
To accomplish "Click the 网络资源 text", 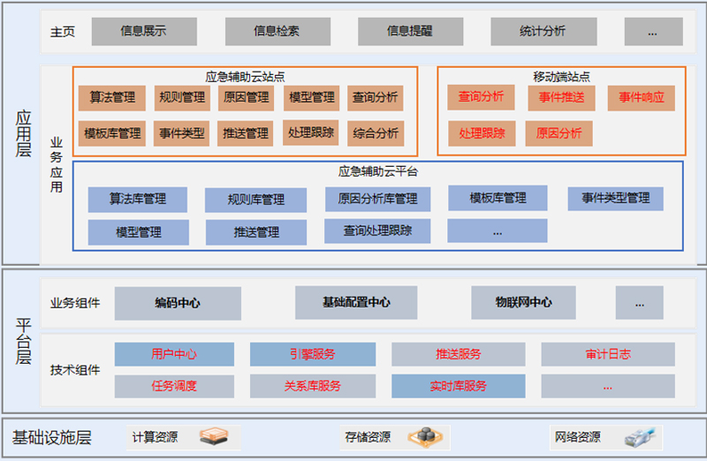I will click(x=578, y=436).
